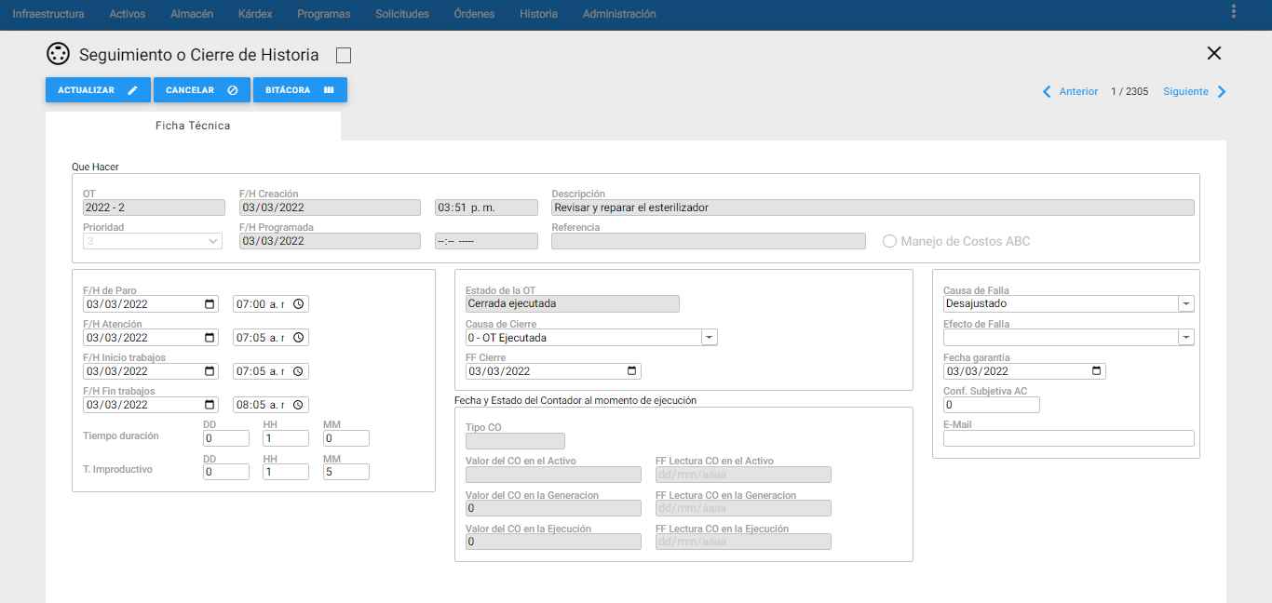
Task: Click the BITÁCORA button
Action: 300,90
